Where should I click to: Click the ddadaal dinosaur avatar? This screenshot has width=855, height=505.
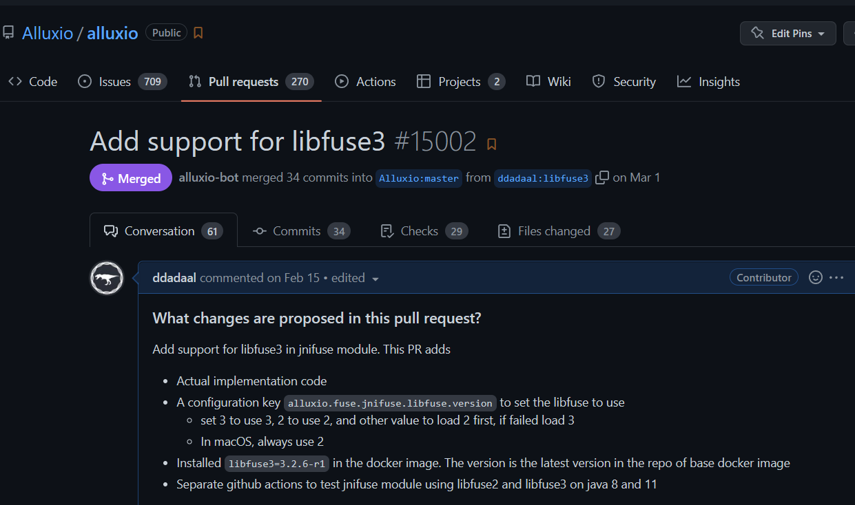coord(107,279)
